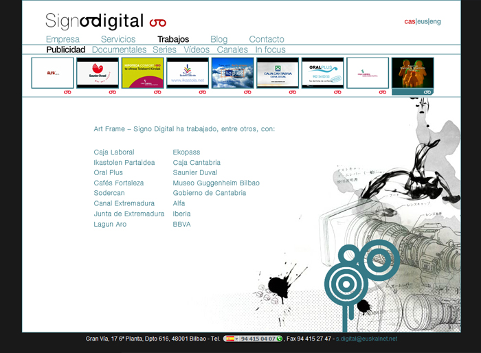Viewport: 481px width, 353px height.
Task: Open the Saunier Duval ad thumbnail
Action: coord(98,73)
